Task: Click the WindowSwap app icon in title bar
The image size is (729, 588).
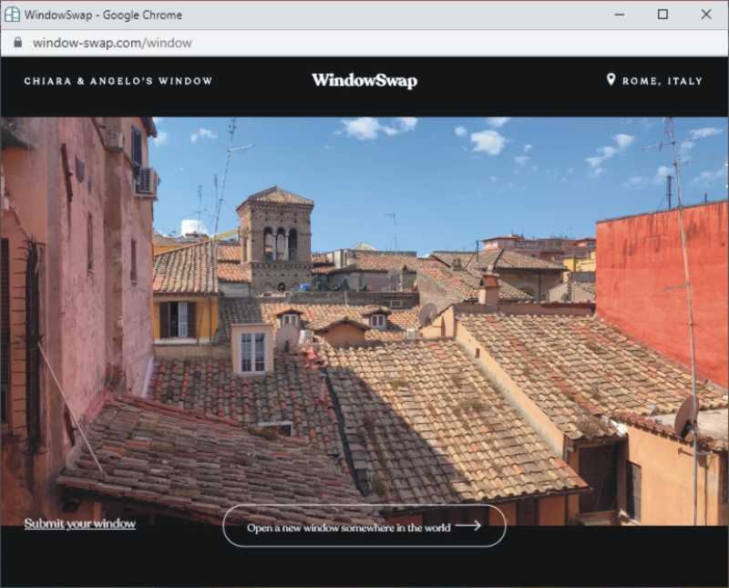Action: click(x=12, y=15)
